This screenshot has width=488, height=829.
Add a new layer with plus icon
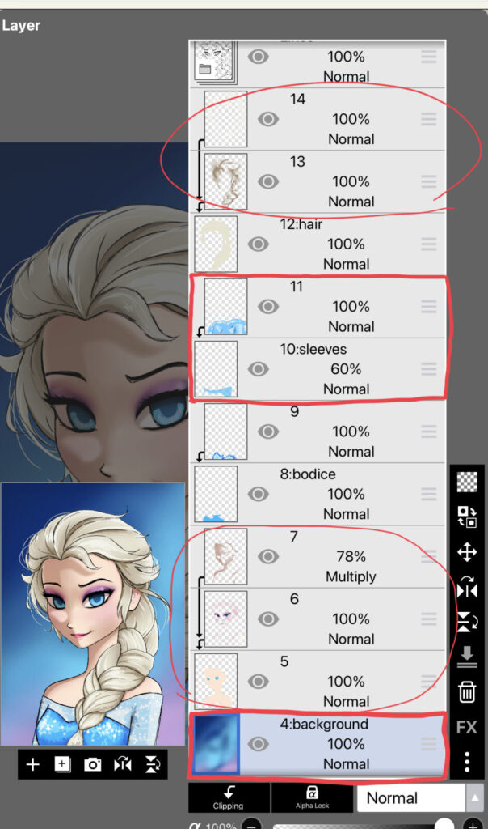32,764
